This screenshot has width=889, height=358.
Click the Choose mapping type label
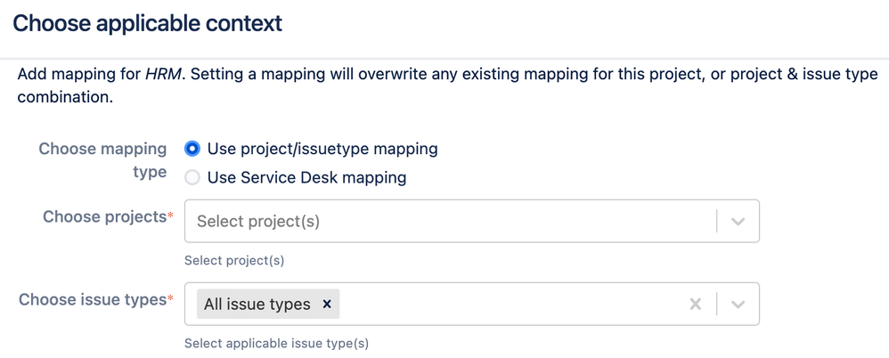pos(102,160)
